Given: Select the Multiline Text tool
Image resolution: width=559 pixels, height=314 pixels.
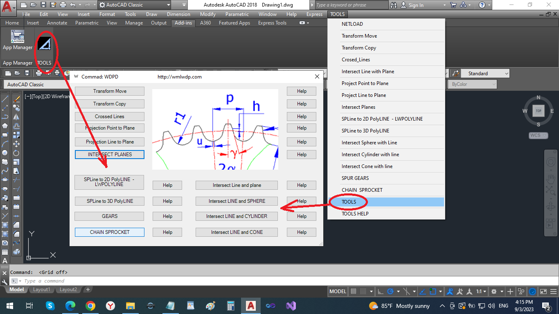Looking at the screenshot, I should tap(5, 261).
